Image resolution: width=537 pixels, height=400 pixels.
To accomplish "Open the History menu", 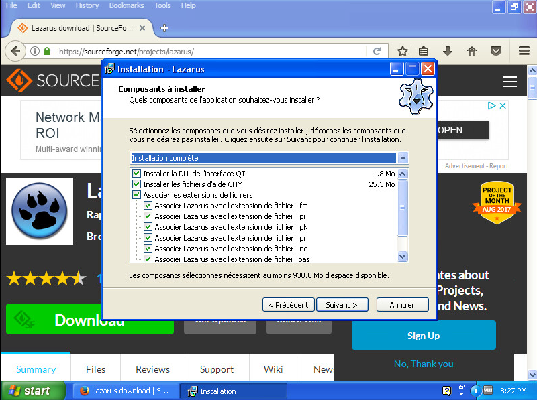I will tap(87, 5).
